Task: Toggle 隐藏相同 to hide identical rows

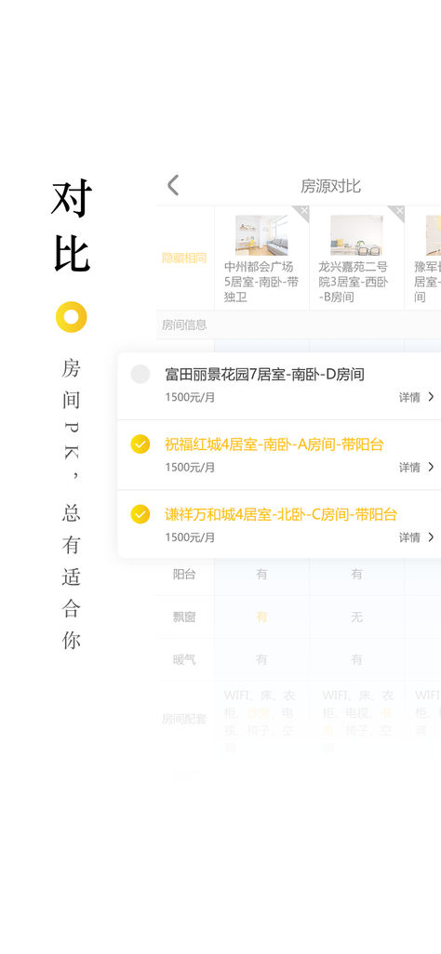Action: (x=184, y=258)
